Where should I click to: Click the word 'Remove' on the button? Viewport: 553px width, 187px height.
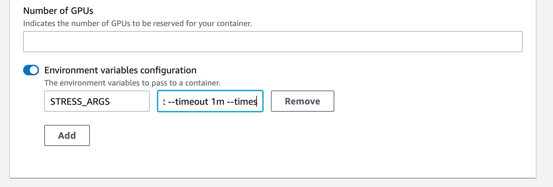(x=302, y=101)
